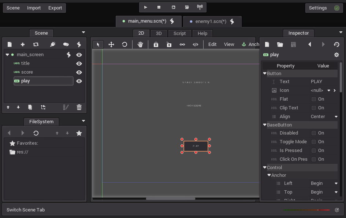Open object settings gear beside play
Image resolution: width=346 pixels, height=218 pixels.
[336, 55]
